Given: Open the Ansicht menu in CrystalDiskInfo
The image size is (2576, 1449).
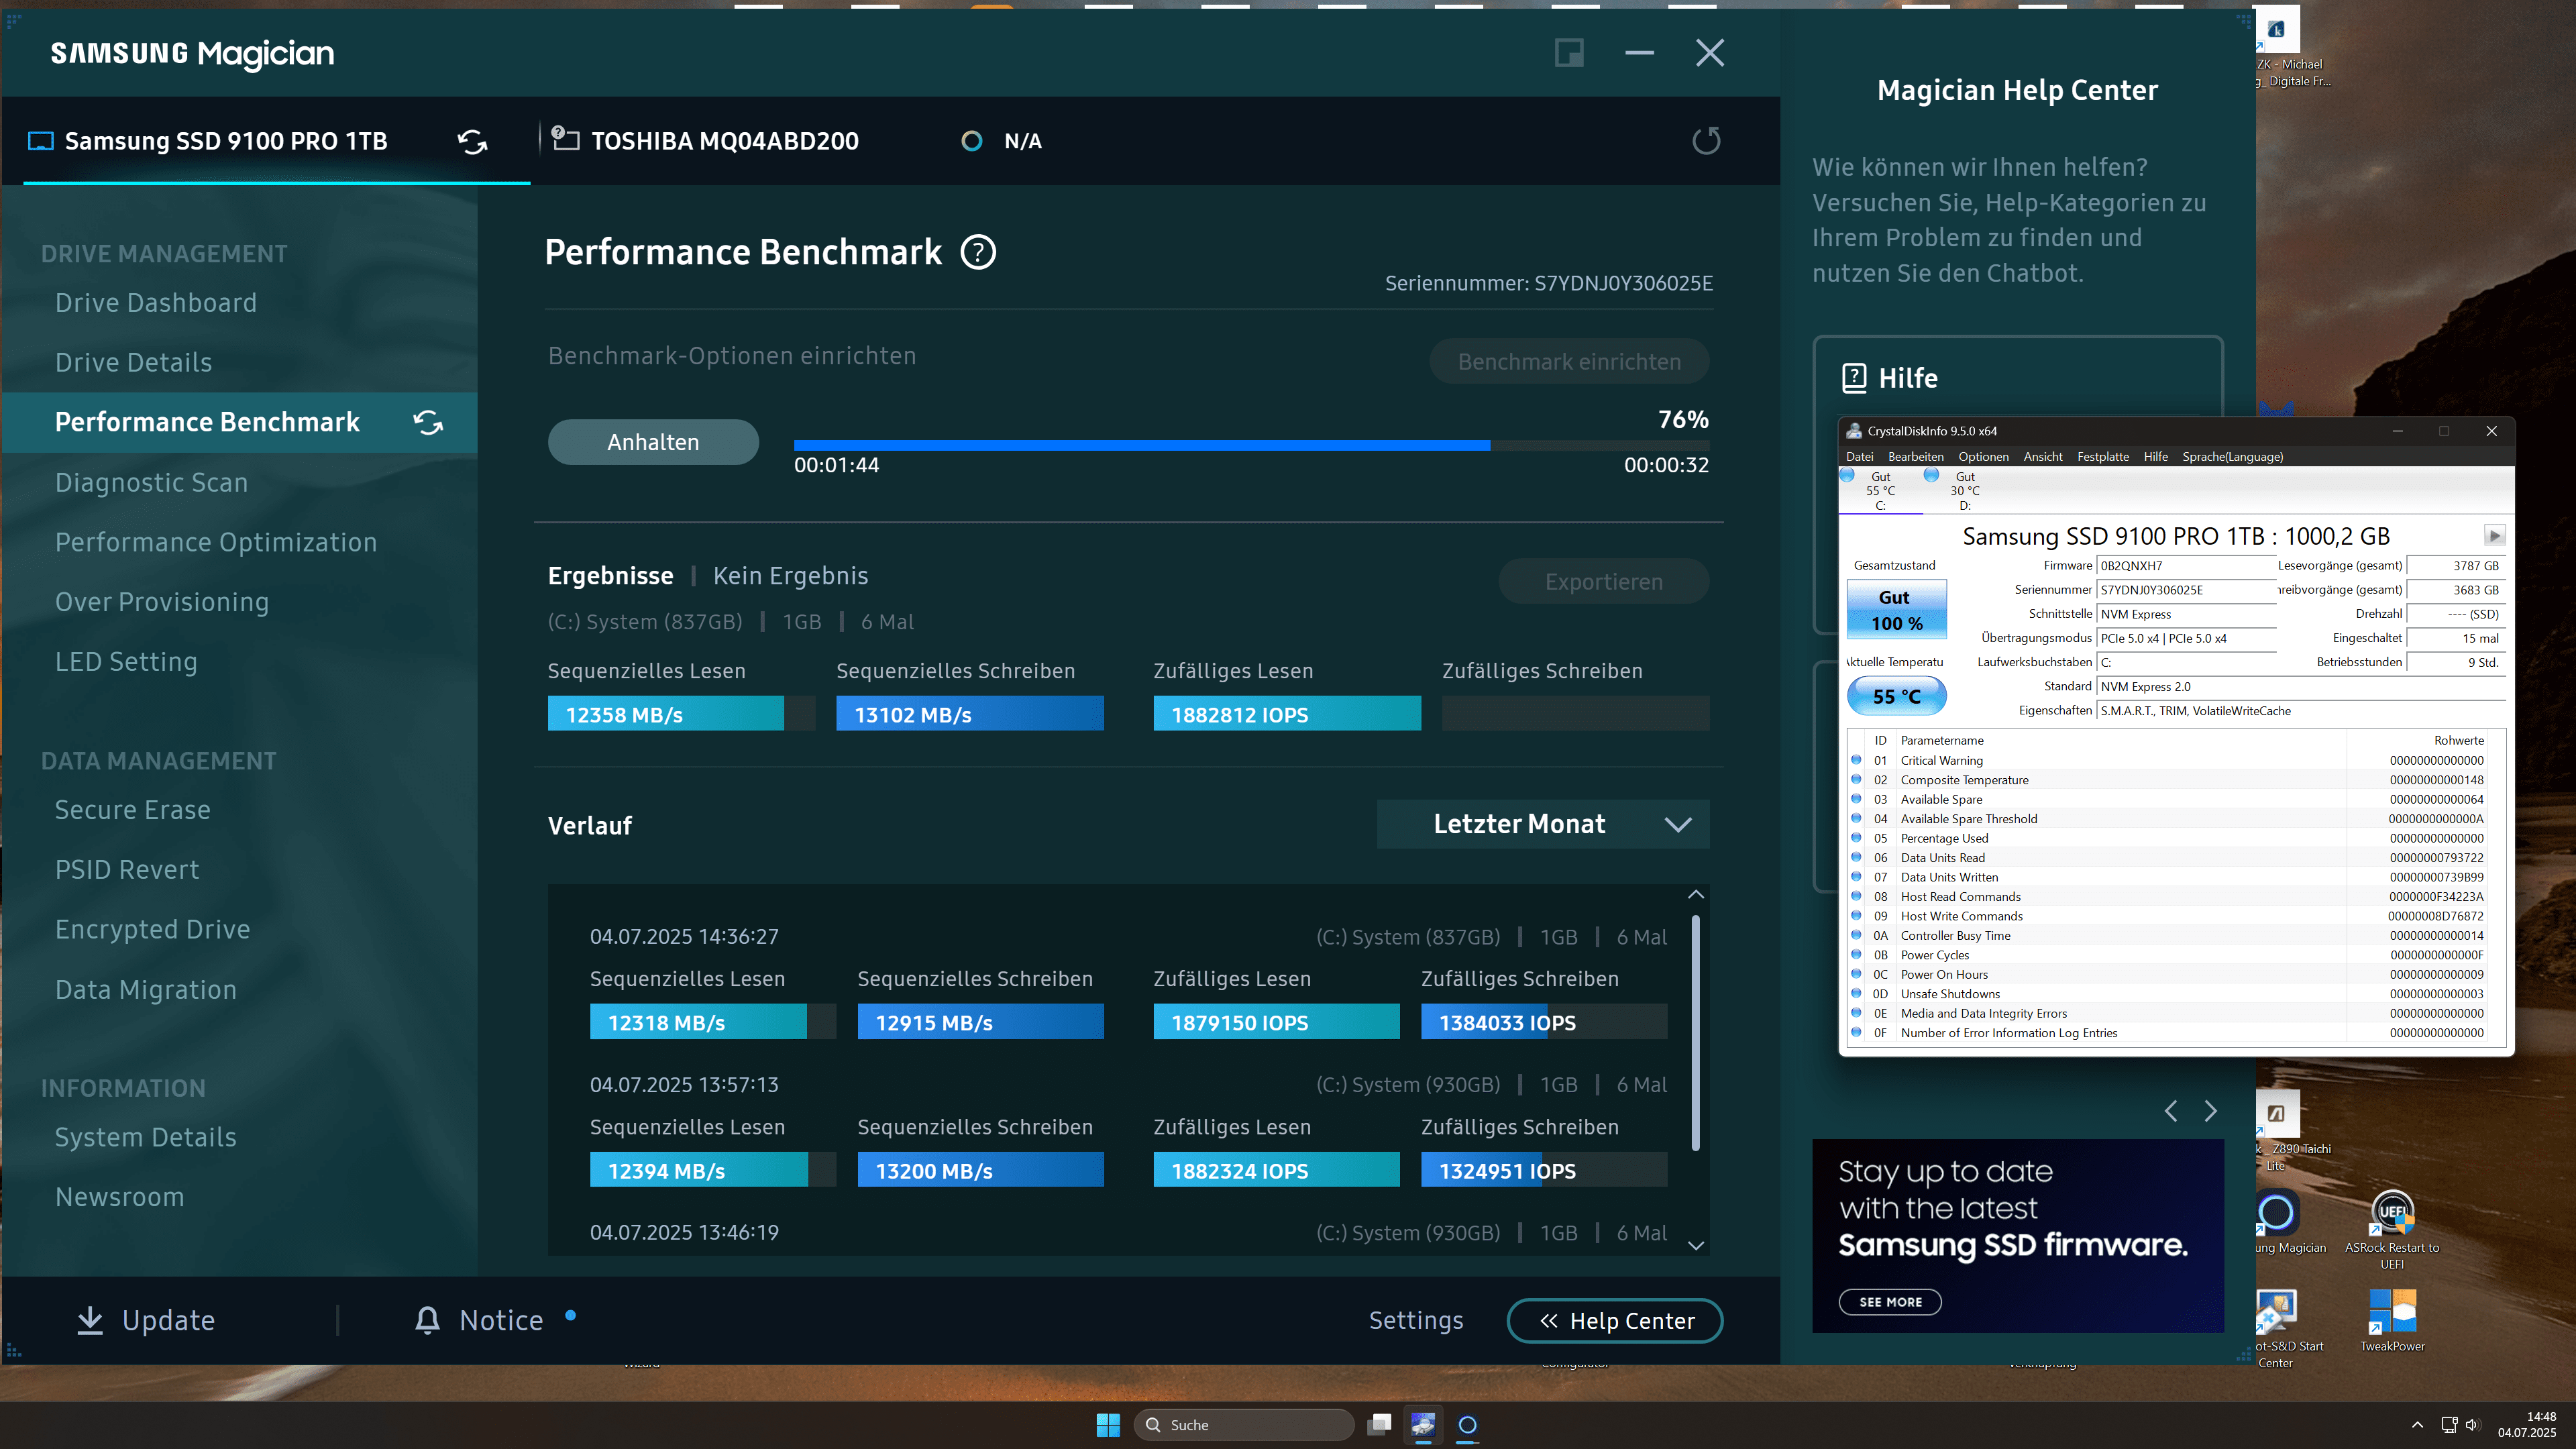Looking at the screenshot, I should click(x=2043, y=457).
